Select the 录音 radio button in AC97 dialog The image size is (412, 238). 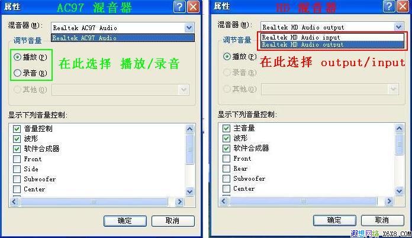pyautogui.click(x=17, y=73)
